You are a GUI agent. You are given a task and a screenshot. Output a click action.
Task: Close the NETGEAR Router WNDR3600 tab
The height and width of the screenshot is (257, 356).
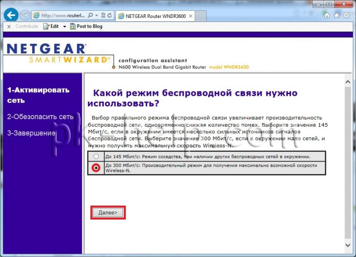click(x=191, y=16)
